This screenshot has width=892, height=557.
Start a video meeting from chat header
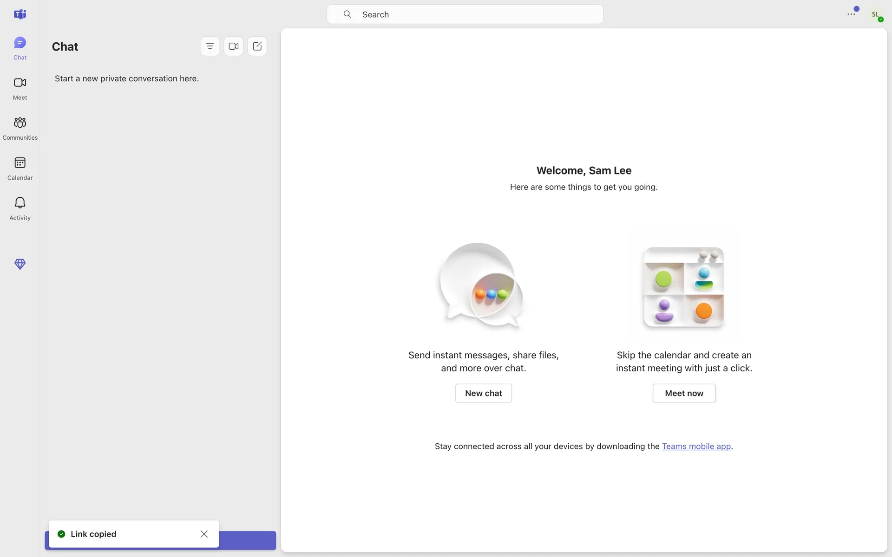pyautogui.click(x=234, y=46)
